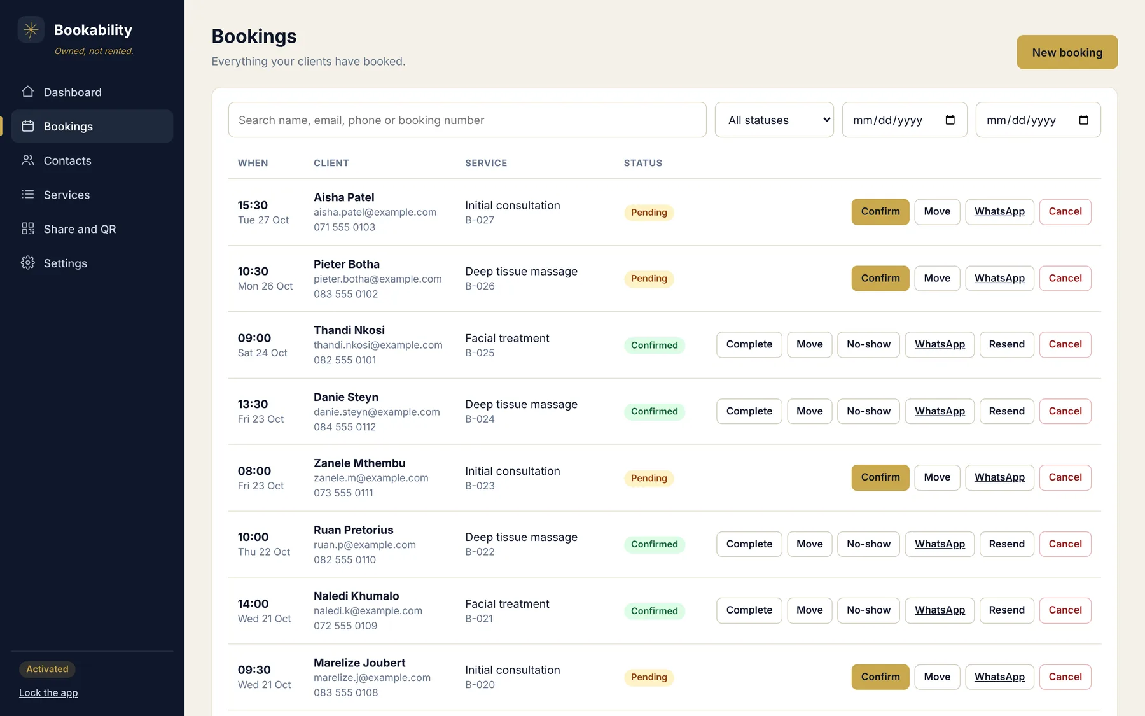The width and height of the screenshot is (1145, 716).
Task: Cancel Pieter Botha's booking
Action: click(x=1065, y=278)
